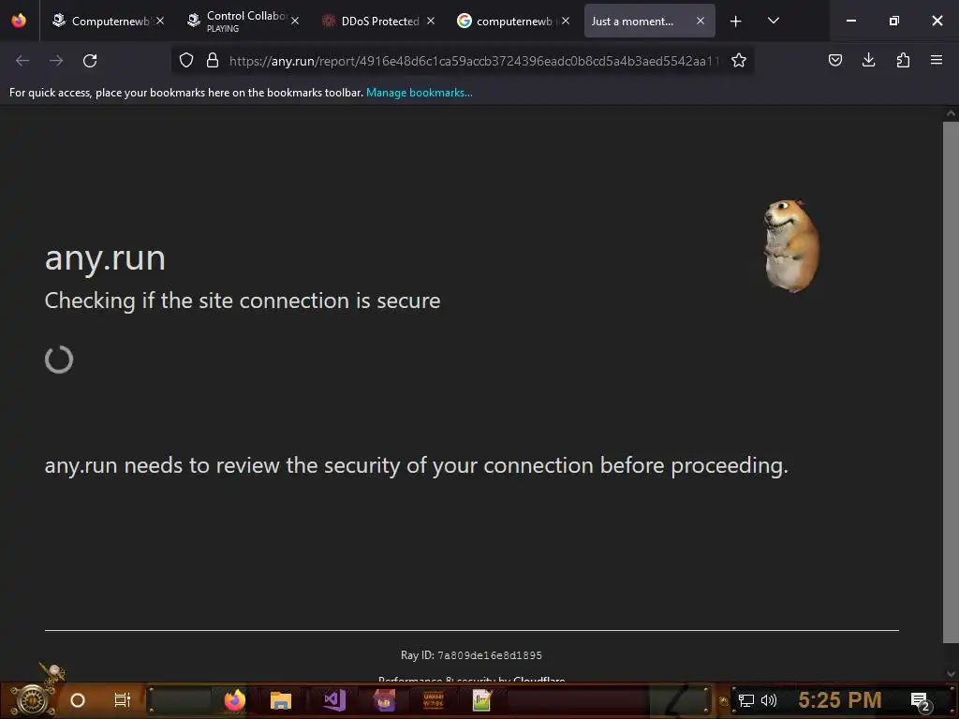Open File Explorer from the taskbar
Image resolution: width=959 pixels, height=719 pixels.
(281, 700)
